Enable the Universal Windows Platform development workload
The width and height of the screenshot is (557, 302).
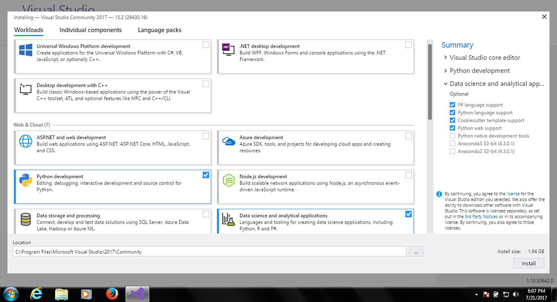[206, 45]
